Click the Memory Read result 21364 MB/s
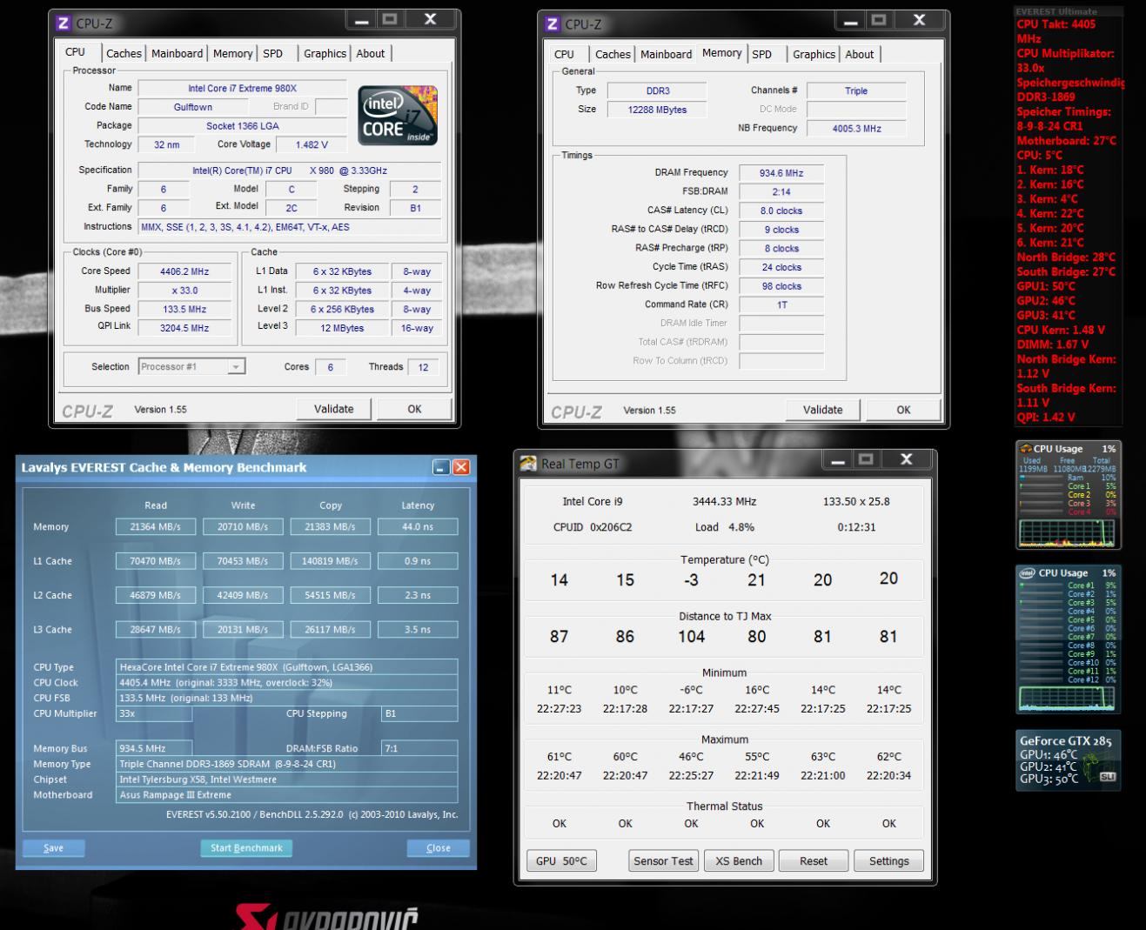Image resolution: width=1146 pixels, height=930 pixels. 156,526
